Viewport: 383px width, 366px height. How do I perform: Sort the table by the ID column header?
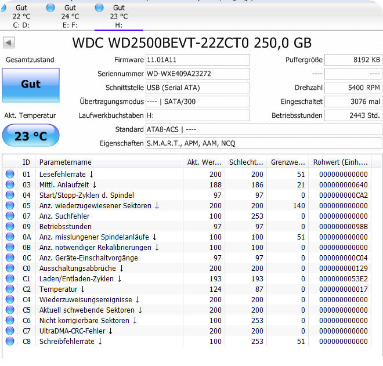tap(26, 162)
